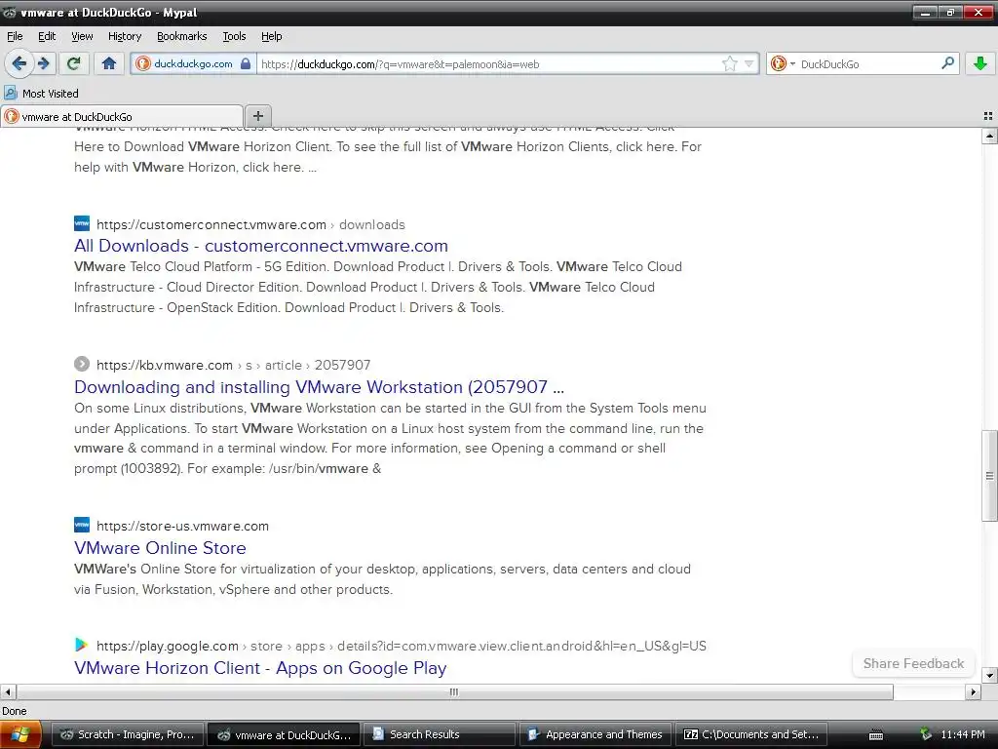Open the View menu
The width and height of the screenshot is (998, 749).
(x=82, y=36)
